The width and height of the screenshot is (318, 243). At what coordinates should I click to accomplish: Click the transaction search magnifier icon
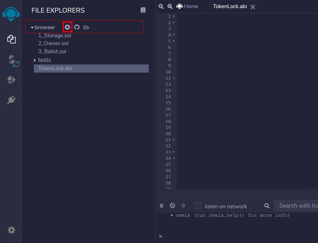click(267, 206)
